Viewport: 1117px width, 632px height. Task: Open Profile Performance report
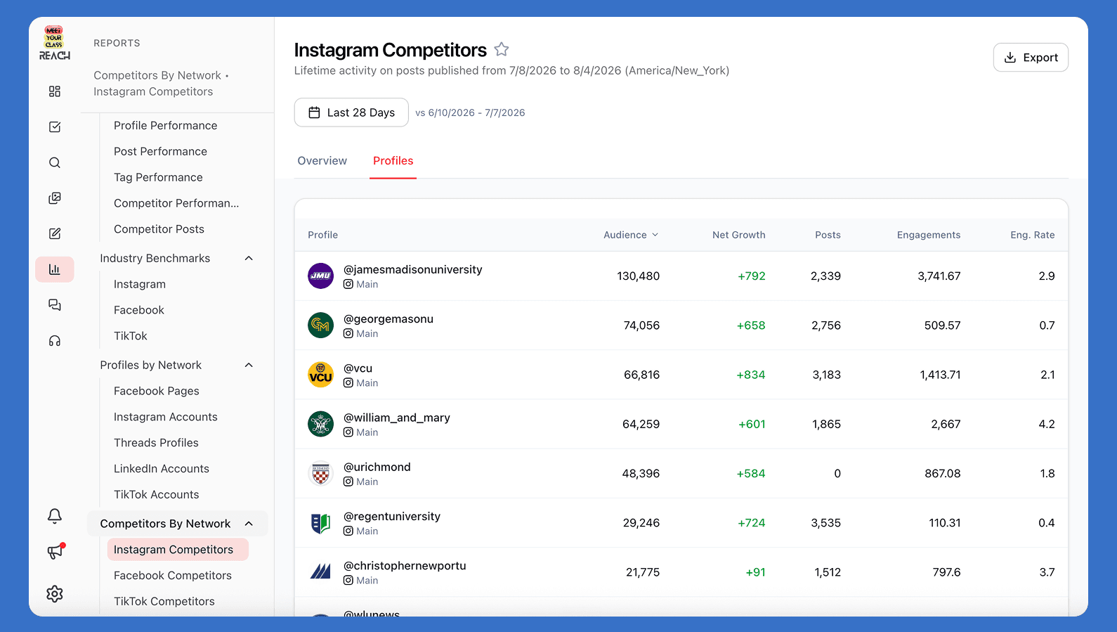click(166, 125)
